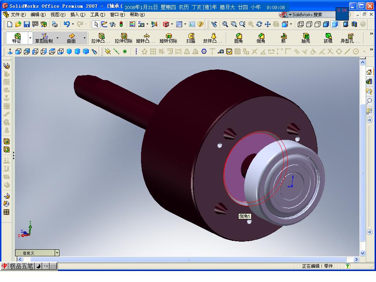This screenshot has height=282, width=376.
Task: Toggle shaded display mode in view toolbar
Action: click(334, 25)
